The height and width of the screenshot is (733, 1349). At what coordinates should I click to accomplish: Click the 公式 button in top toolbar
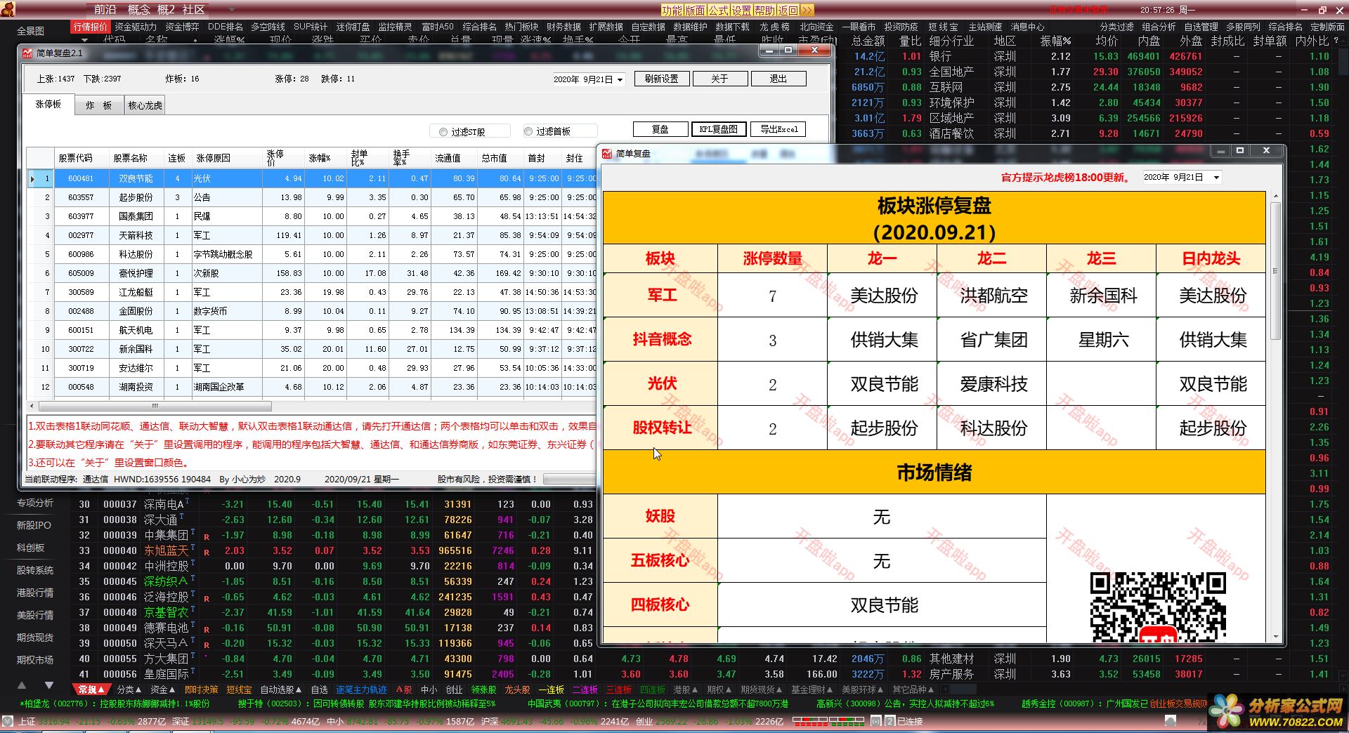(718, 10)
